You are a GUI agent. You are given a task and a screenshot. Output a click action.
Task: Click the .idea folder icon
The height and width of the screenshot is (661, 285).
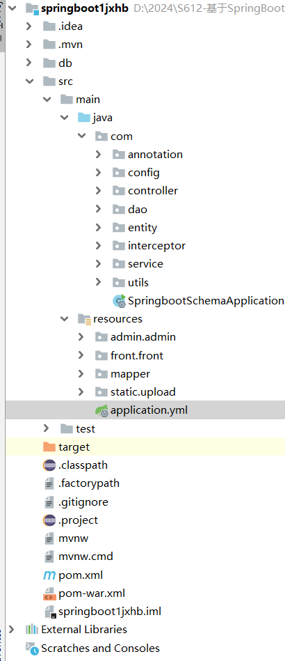pyautogui.click(x=49, y=26)
